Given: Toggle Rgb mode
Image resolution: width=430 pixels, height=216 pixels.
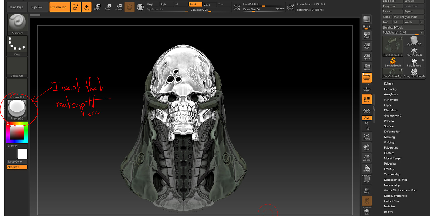Looking at the screenshot, I should coord(167,4).
